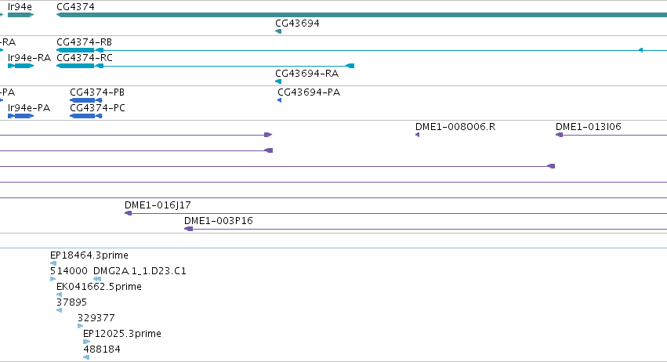The image size is (667, 362).
Task: Select the CG4374-PC protein bar
Action: [86, 116]
